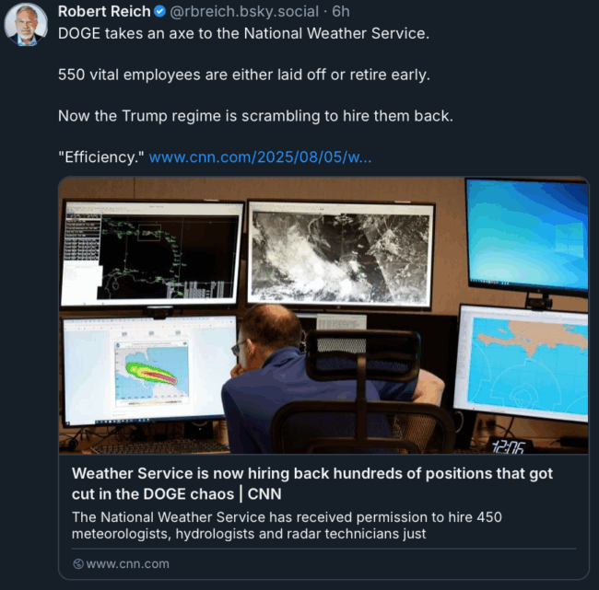Open the @rbreich.bsky.social handle
Image resolution: width=599 pixels, height=590 pixels.
click(243, 12)
